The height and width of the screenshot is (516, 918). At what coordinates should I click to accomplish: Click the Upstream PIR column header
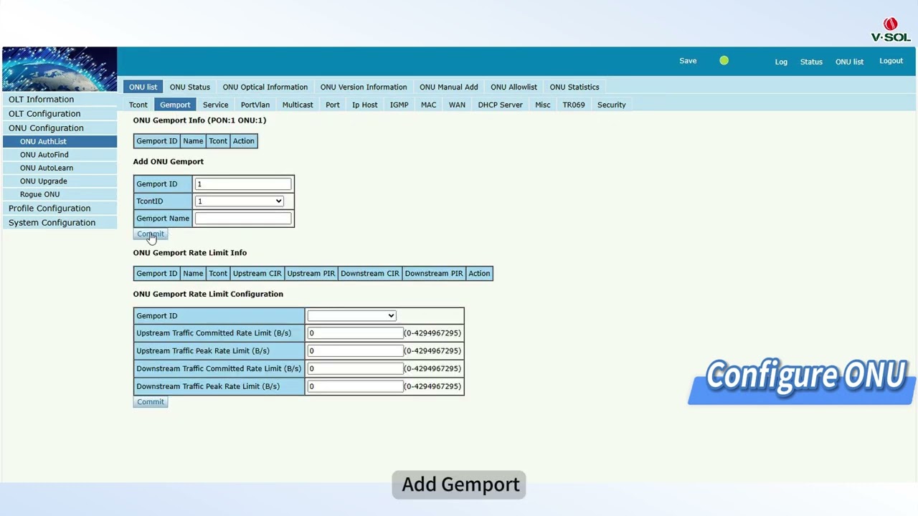311,274
